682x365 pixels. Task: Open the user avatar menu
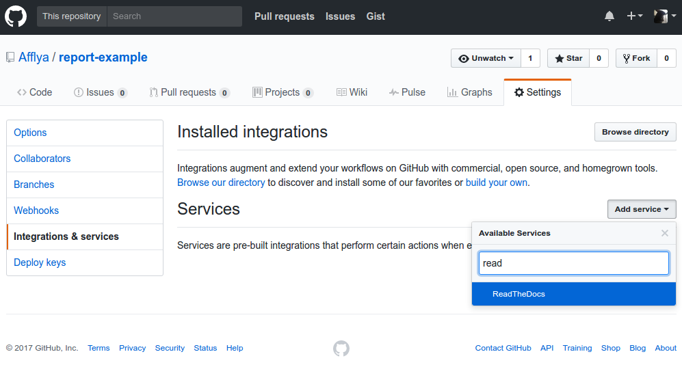tap(665, 16)
